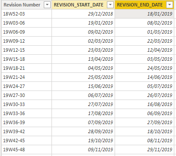Click cell 19W18-21 in Revision Number
The height and width of the screenshot is (156, 176).
coord(27,68)
